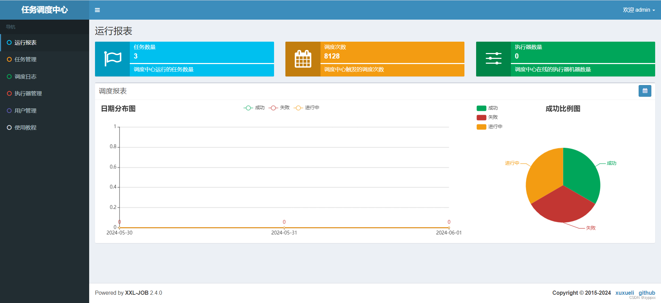The width and height of the screenshot is (661, 303).
Task: Click the 成功比例图 chart title
Action: pos(563,109)
